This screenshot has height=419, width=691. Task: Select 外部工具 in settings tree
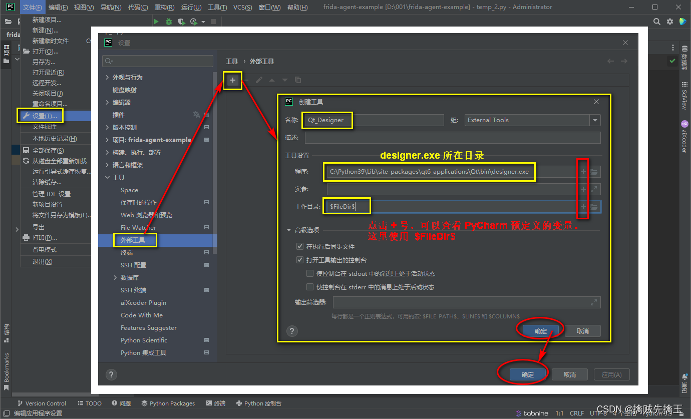tap(158, 240)
